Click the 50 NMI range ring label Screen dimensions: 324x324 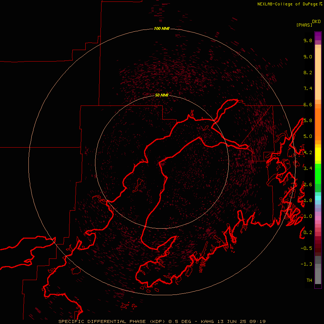click(162, 95)
